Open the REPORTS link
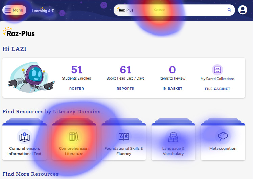The width and height of the screenshot is (253, 179). click(125, 89)
